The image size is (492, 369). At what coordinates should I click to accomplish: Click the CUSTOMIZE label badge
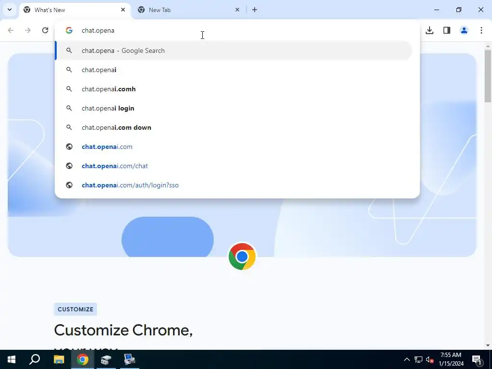click(75, 309)
